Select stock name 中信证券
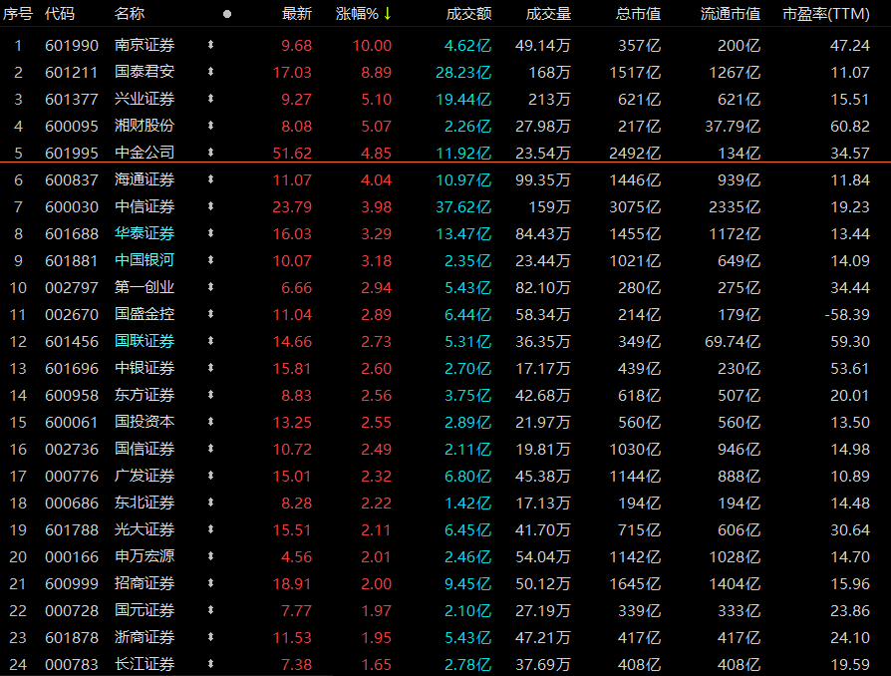Viewport: 891px width, 676px height. tap(145, 206)
